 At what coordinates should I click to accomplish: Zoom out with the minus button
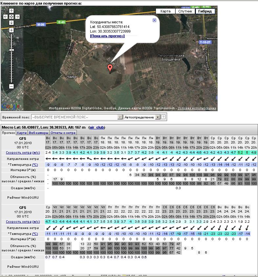click(11, 86)
